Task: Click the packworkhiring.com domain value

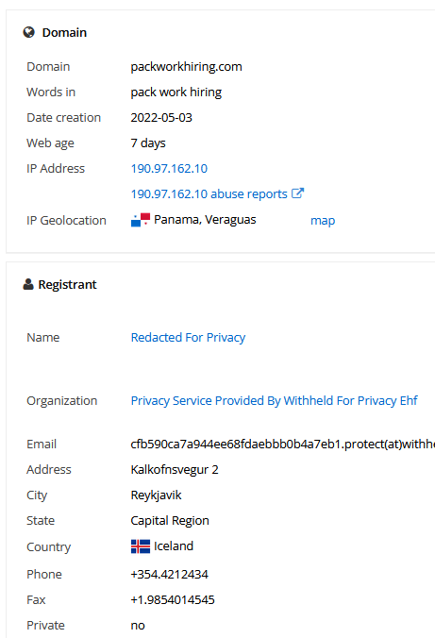Action: click(x=187, y=67)
